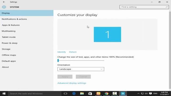Click the Settings gear taskbar icon
Viewport: 171px width, 96px height.
pos(123,94)
